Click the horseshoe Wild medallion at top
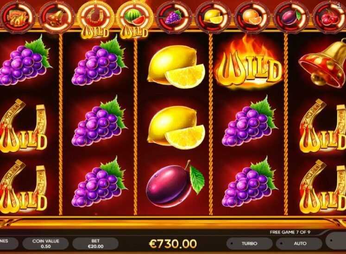This screenshot has width=346, height=254. [x=95, y=19]
